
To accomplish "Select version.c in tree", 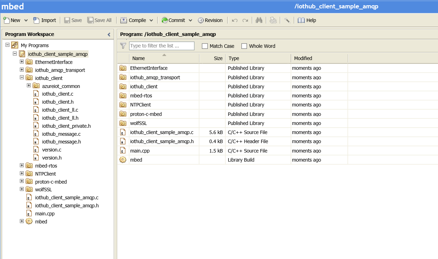I will 51,150.
